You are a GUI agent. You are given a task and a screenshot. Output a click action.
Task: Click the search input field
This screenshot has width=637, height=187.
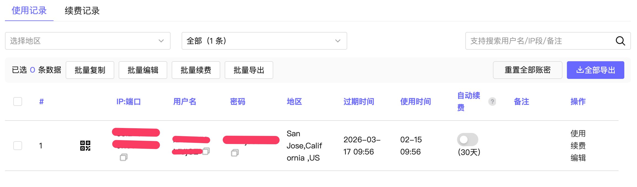[538, 41]
